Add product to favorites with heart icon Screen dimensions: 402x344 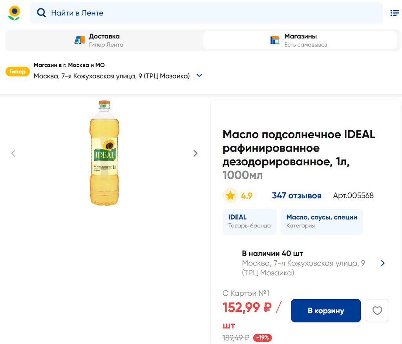(x=377, y=311)
